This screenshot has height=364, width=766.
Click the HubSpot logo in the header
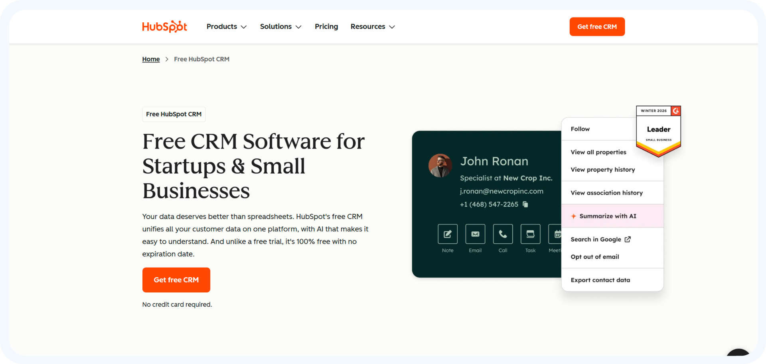click(x=164, y=26)
